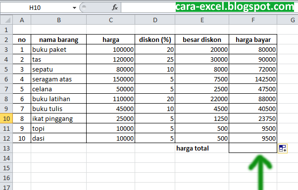
Task: Select row 15 header
Action: tap(6, 168)
